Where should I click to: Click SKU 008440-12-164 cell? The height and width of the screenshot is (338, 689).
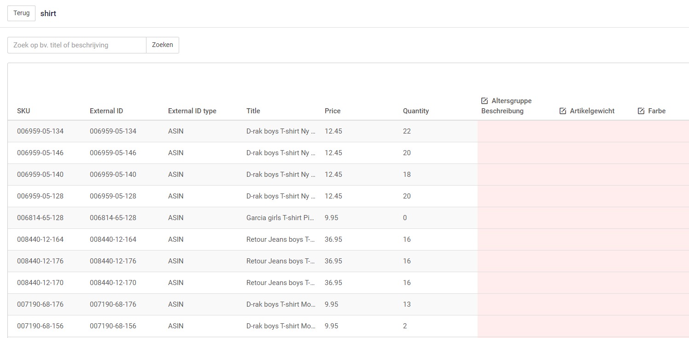[40, 239]
